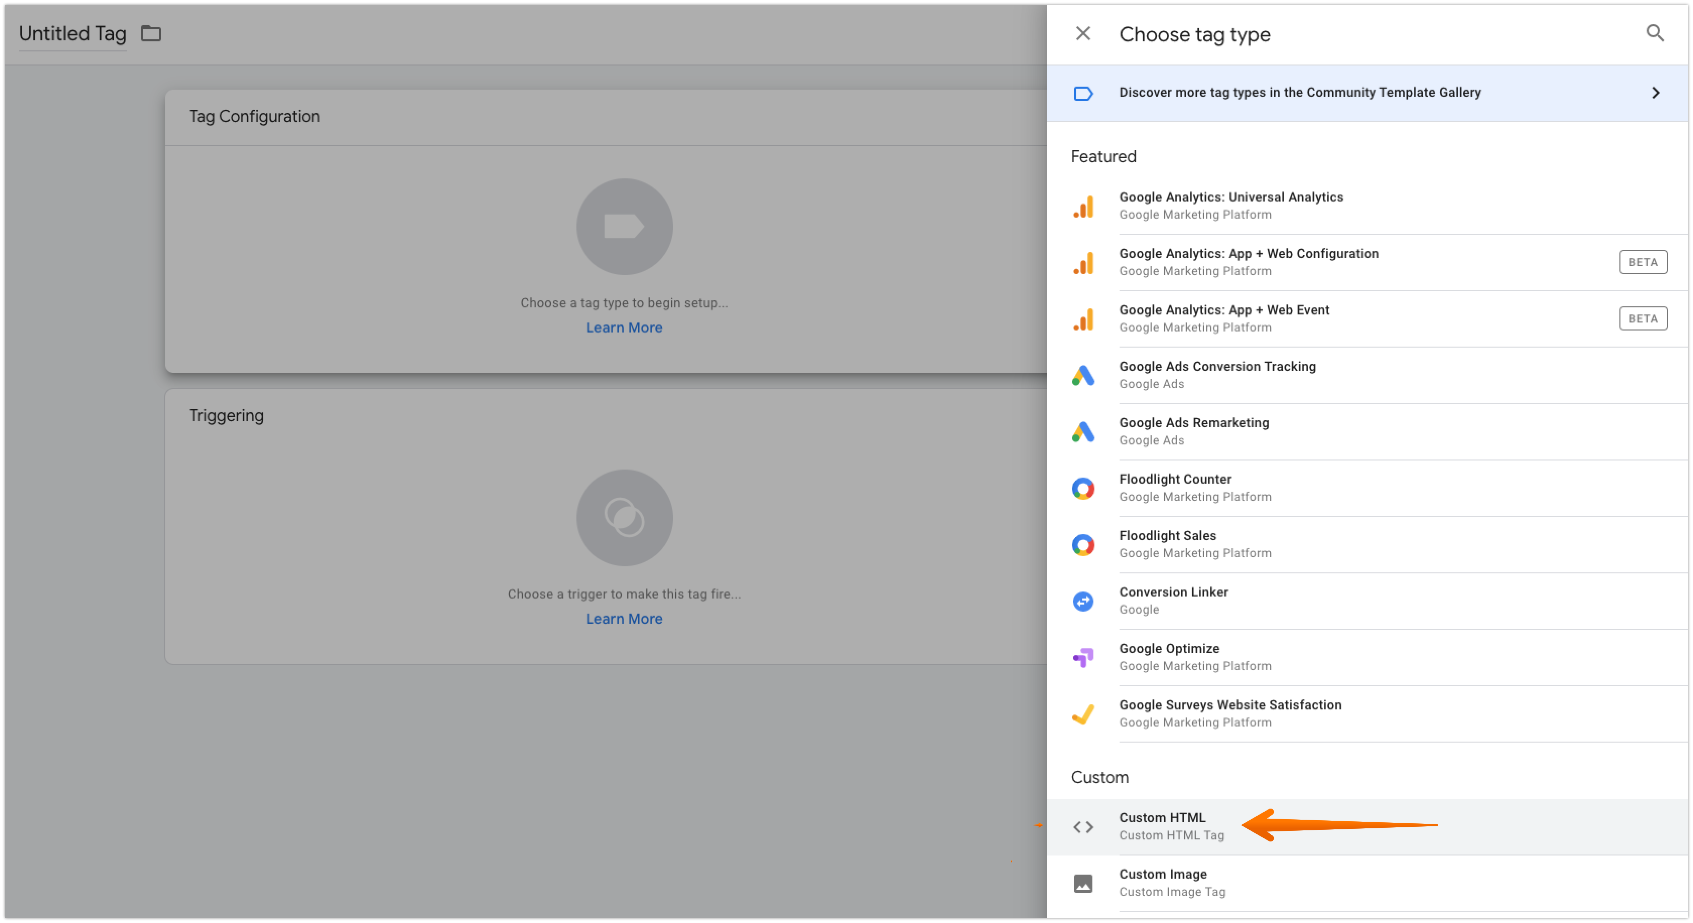
Task: Expand Community Template Gallery chevron arrow
Action: pyautogui.click(x=1655, y=93)
